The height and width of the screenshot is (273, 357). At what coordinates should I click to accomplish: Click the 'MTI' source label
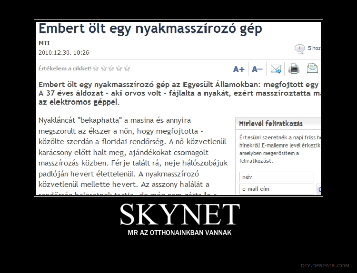(44, 43)
